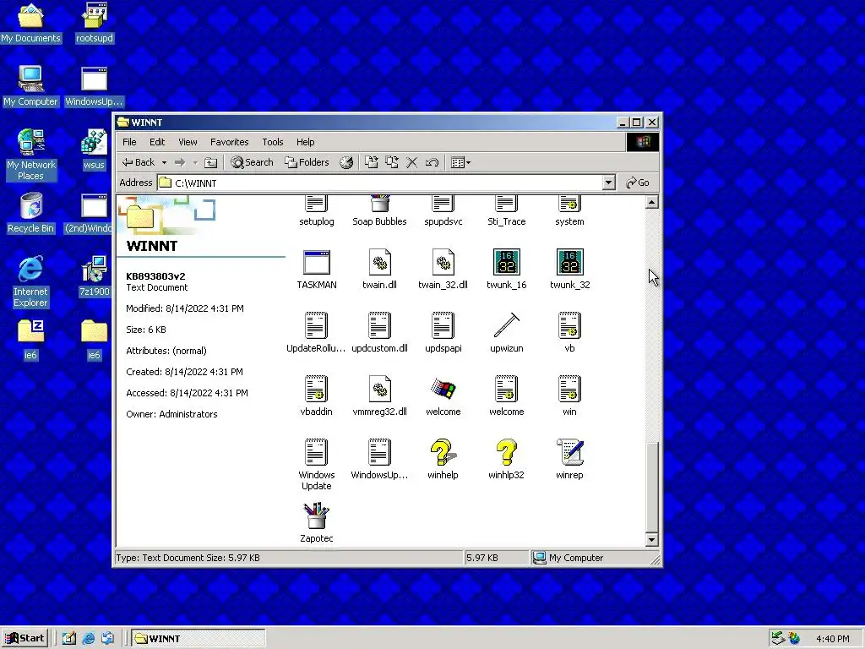Viewport: 865px width, 649px height.
Task: Select My Documents desktop icon
Action: point(30,24)
